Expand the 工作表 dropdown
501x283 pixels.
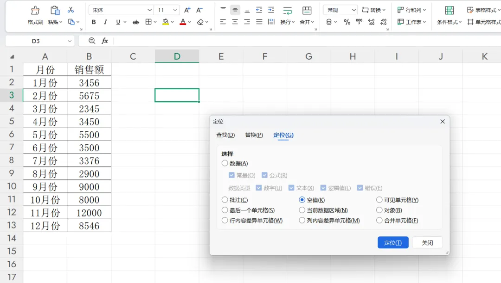pyautogui.click(x=424, y=22)
